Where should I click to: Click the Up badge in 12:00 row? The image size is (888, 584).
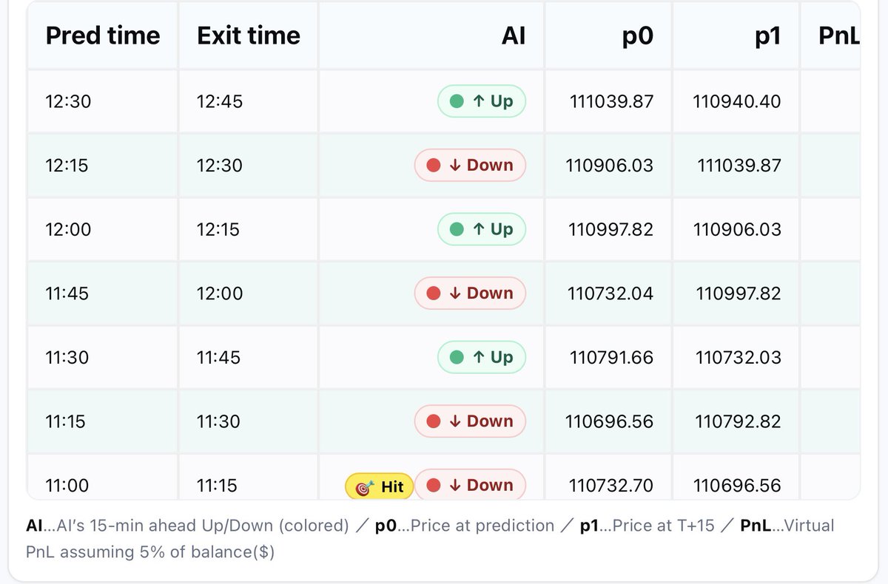tap(481, 229)
